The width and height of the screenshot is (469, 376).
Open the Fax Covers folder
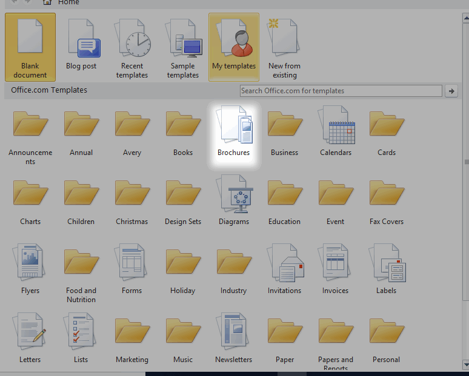coord(387,202)
